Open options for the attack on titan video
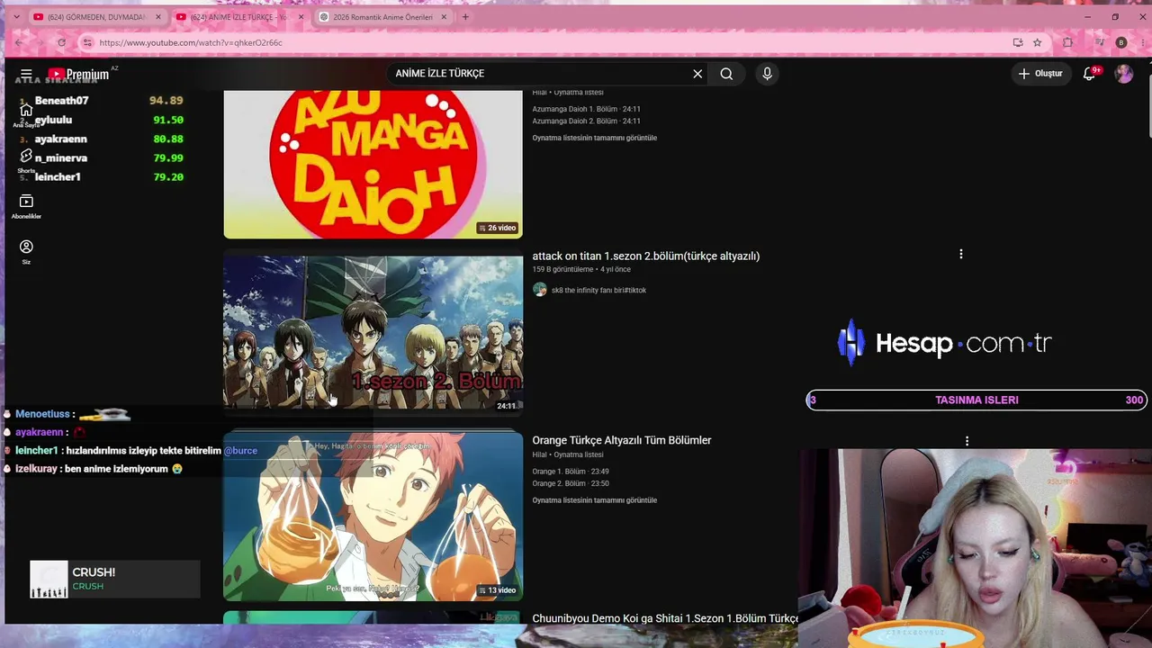 click(x=961, y=255)
